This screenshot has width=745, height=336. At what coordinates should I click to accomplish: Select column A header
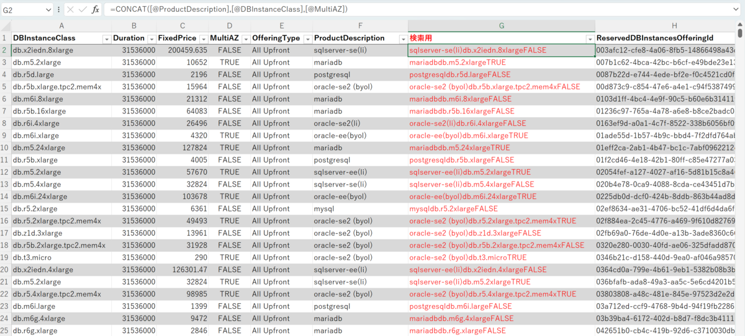(x=61, y=25)
